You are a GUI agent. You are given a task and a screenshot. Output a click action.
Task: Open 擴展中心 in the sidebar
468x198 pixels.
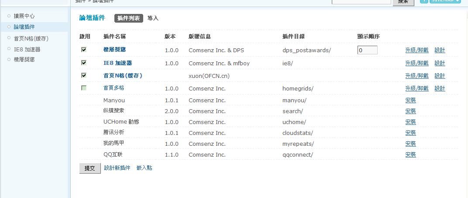pos(24,16)
